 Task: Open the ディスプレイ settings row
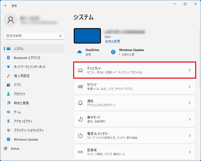click(x=134, y=70)
